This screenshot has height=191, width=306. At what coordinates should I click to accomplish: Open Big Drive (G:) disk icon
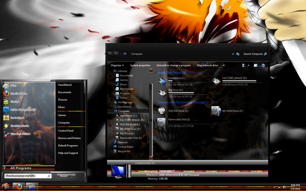(x=163, y=93)
